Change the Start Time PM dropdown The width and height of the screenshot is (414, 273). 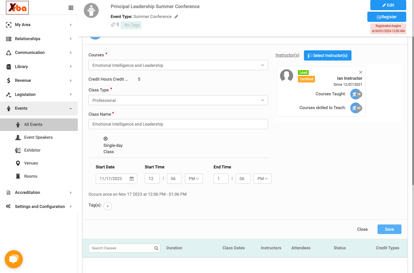coord(194,179)
